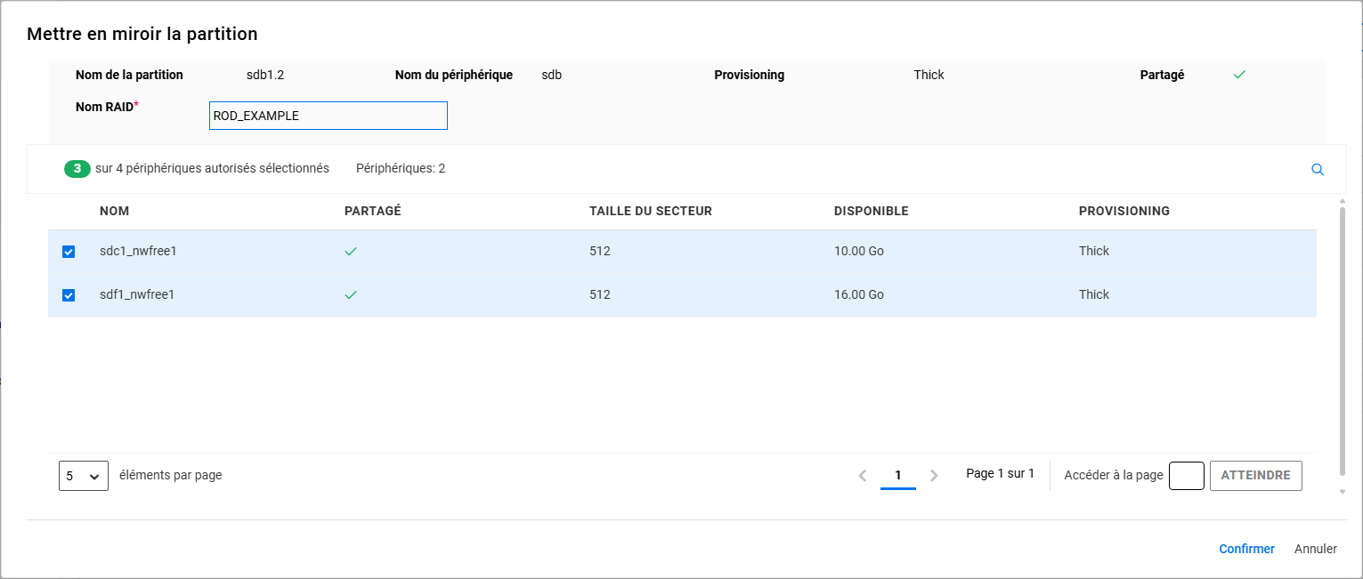Click the vertical scrollbar of the table
Screen dimensions: 1363x579
[x=1343, y=338]
